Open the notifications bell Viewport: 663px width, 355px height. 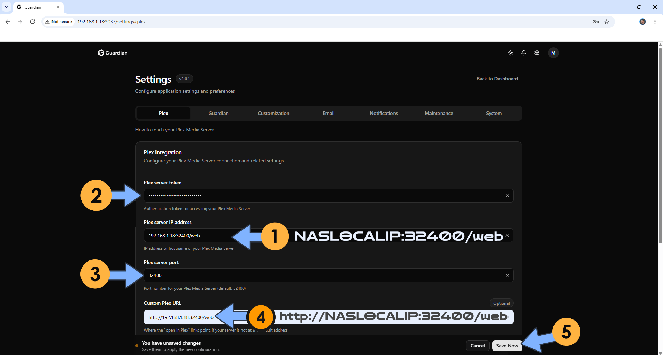point(524,53)
